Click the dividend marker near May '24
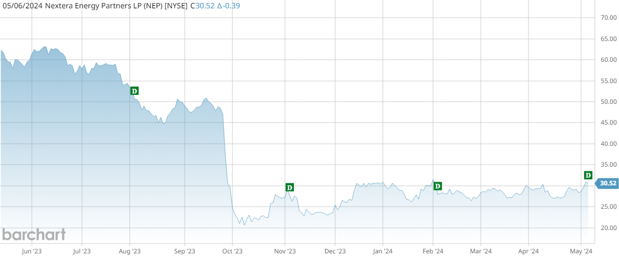The height and width of the screenshot is (257, 619). [588, 175]
